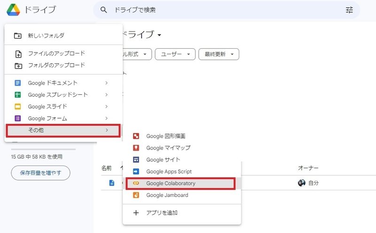Click the Google Docs icon
This screenshot has height=233, width=376.
[x=18, y=83]
